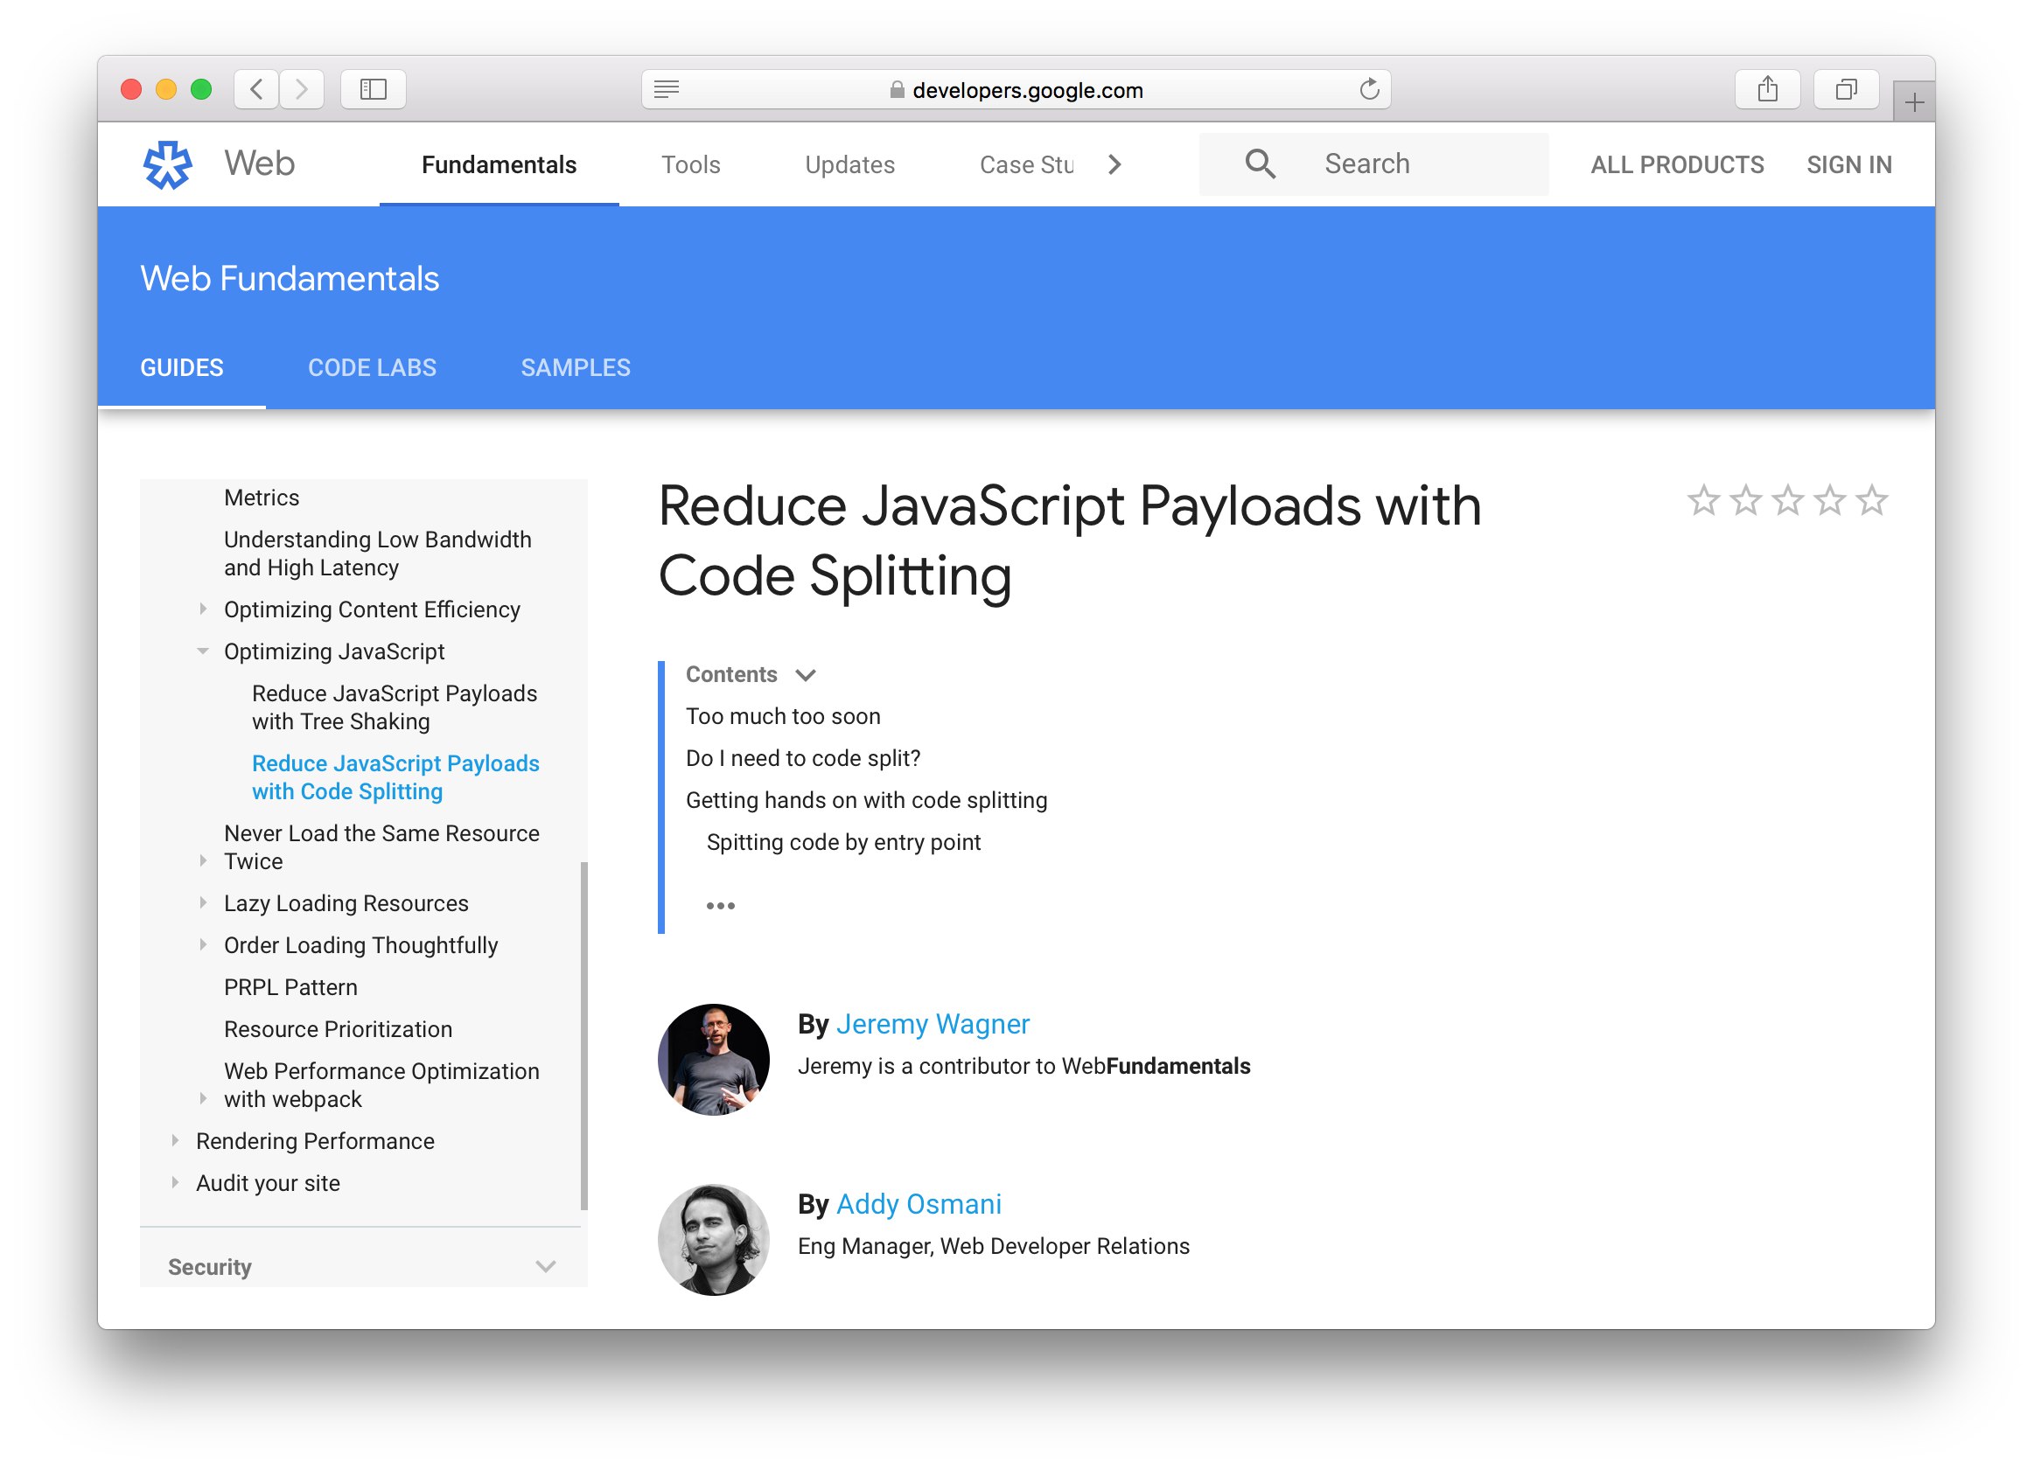Jump to Spitting code by entry point
This screenshot has width=2033, height=1469.
(843, 843)
